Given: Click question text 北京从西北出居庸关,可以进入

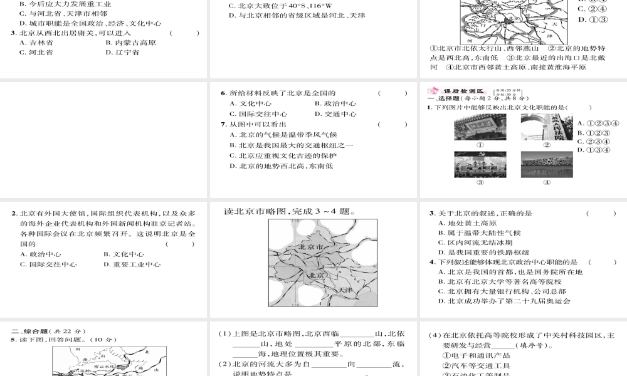Looking at the screenshot, I should (x=75, y=33).
